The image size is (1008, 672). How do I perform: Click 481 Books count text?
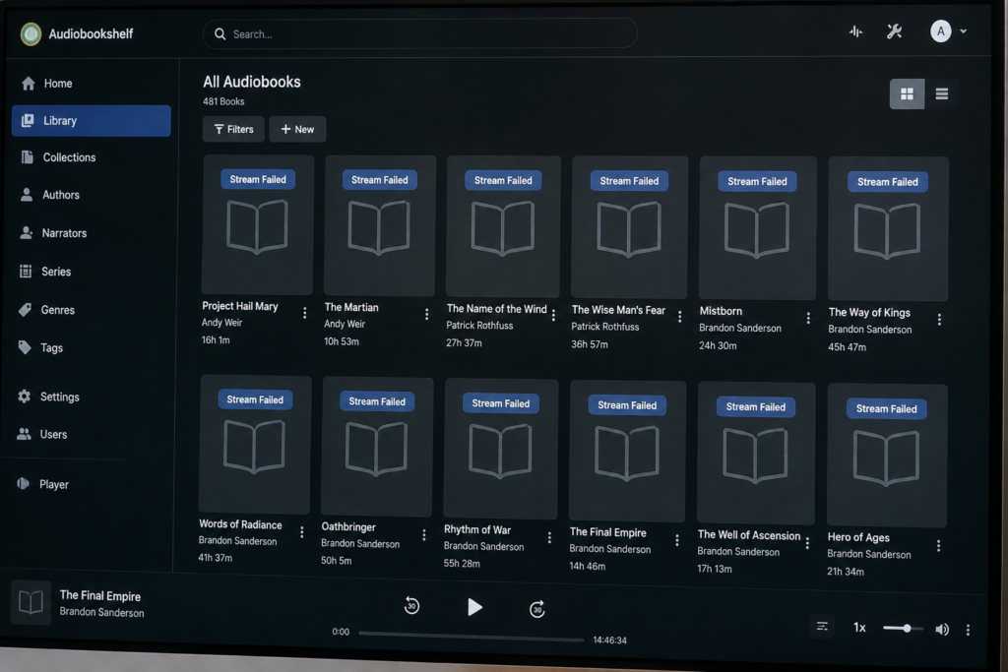click(223, 101)
